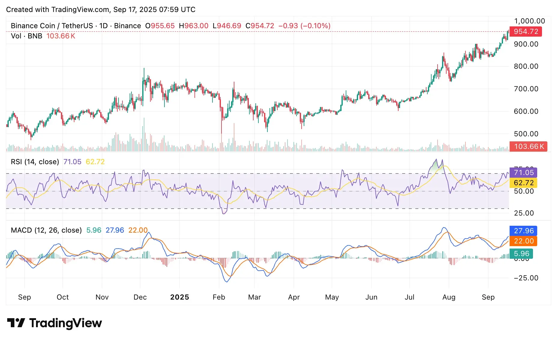Click the Dec label on the time axis
The width and height of the screenshot is (557, 341).
pos(140,297)
